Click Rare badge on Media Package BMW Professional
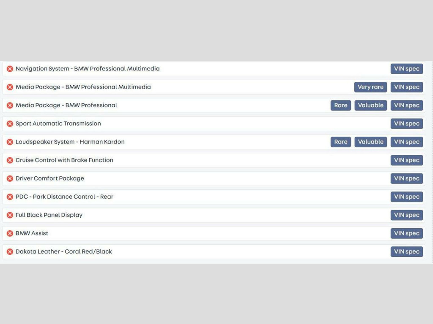 [340, 105]
